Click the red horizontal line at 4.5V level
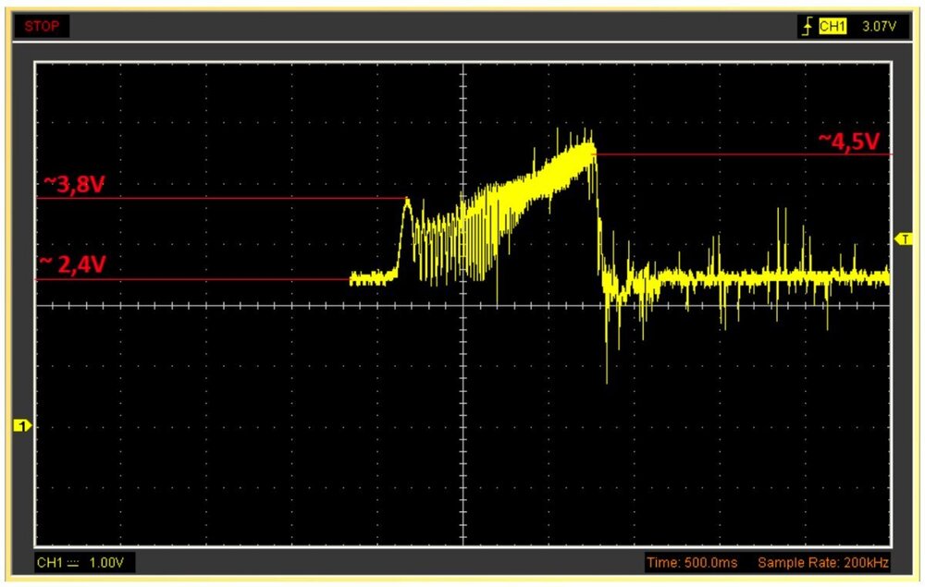 (x=740, y=154)
